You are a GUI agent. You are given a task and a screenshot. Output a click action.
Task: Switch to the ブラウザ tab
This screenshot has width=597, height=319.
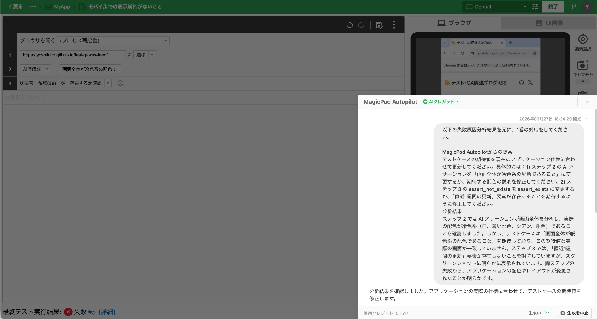(x=454, y=23)
